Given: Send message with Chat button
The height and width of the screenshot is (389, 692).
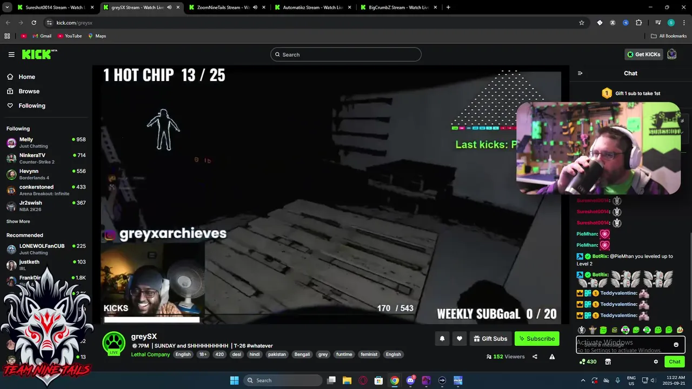Looking at the screenshot, I should [674, 362].
